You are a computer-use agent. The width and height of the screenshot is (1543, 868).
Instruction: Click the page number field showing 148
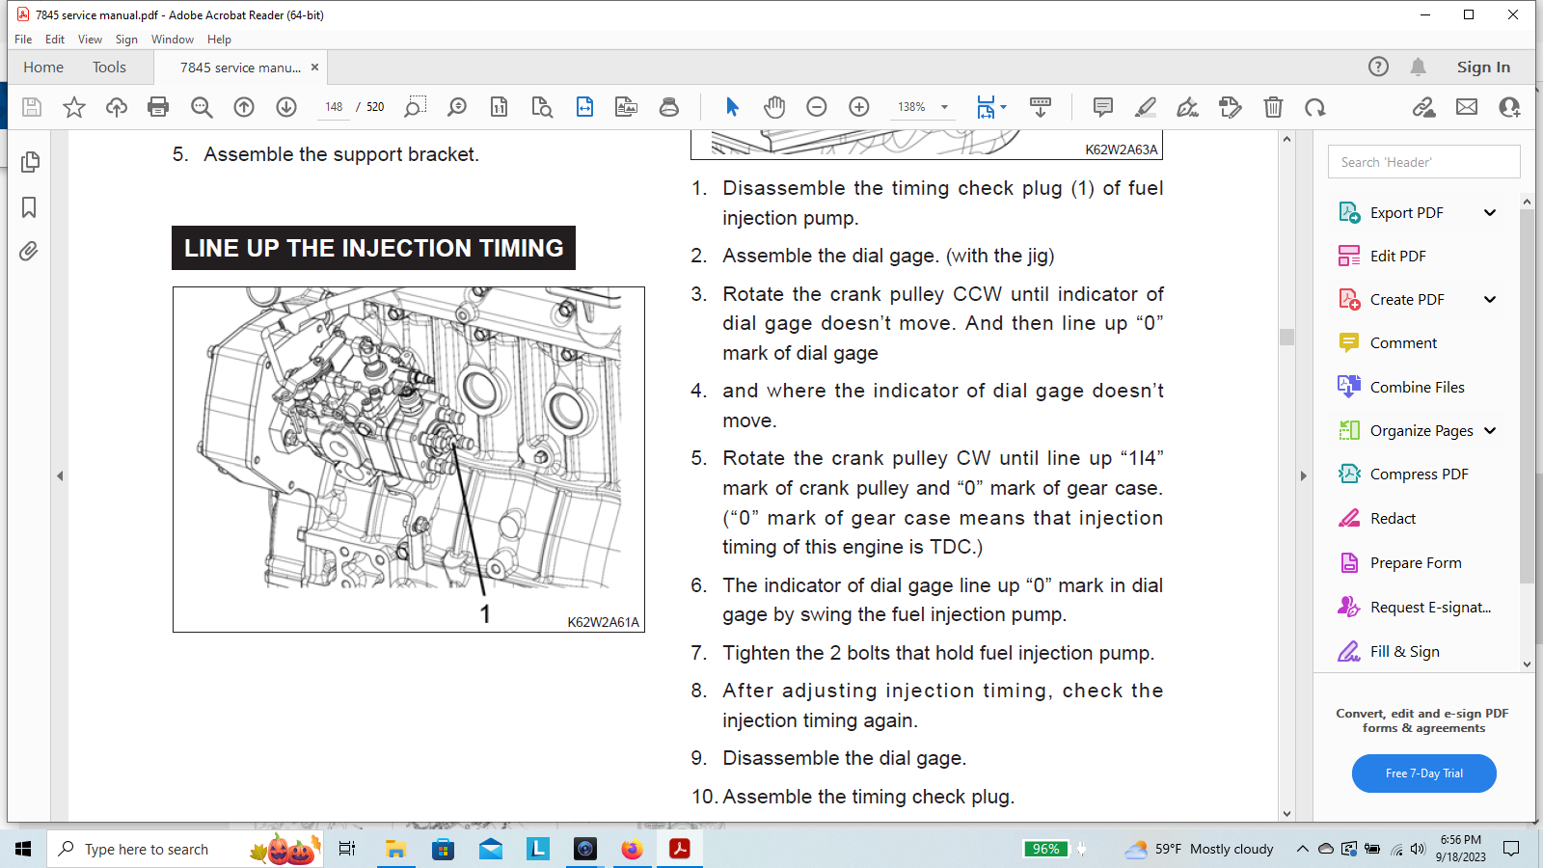(334, 107)
